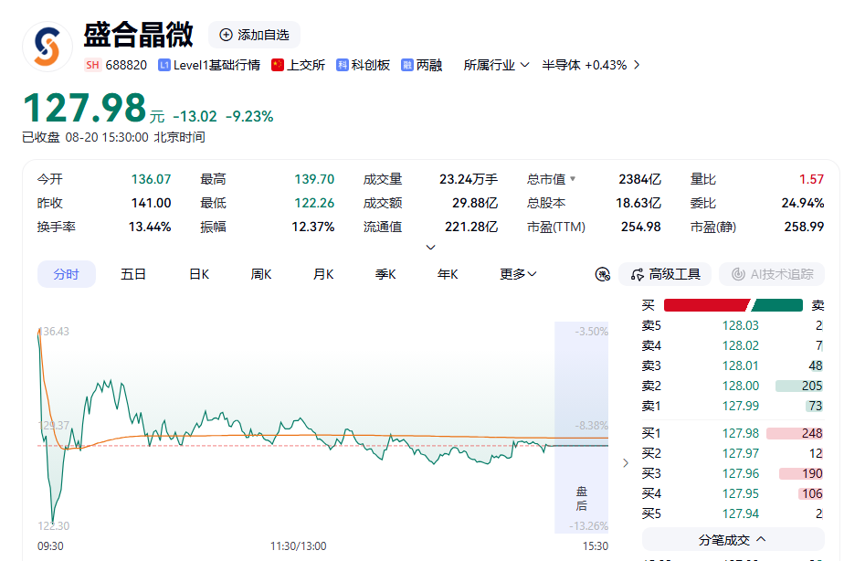The height and width of the screenshot is (561, 844).
Task: Switch to the 季K chart tab
Action: tap(385, 275)
